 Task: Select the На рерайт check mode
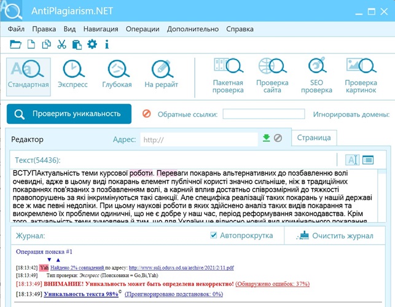click(x=161, y=74)
